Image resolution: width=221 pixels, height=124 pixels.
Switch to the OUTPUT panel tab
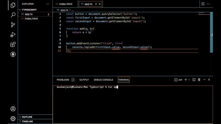pyautogui.click(x=84, y=80)
